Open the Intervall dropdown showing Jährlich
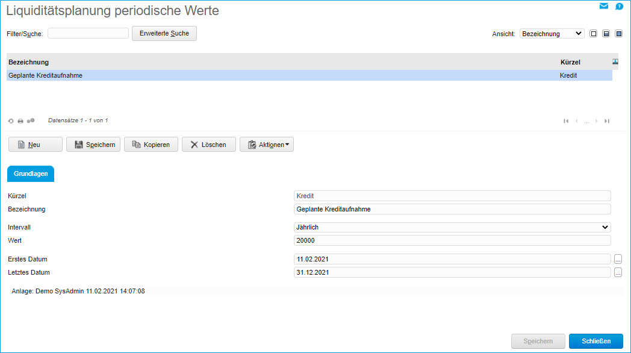Image resolution: width=631 pixels, height=353 pixels. [452, 227]
